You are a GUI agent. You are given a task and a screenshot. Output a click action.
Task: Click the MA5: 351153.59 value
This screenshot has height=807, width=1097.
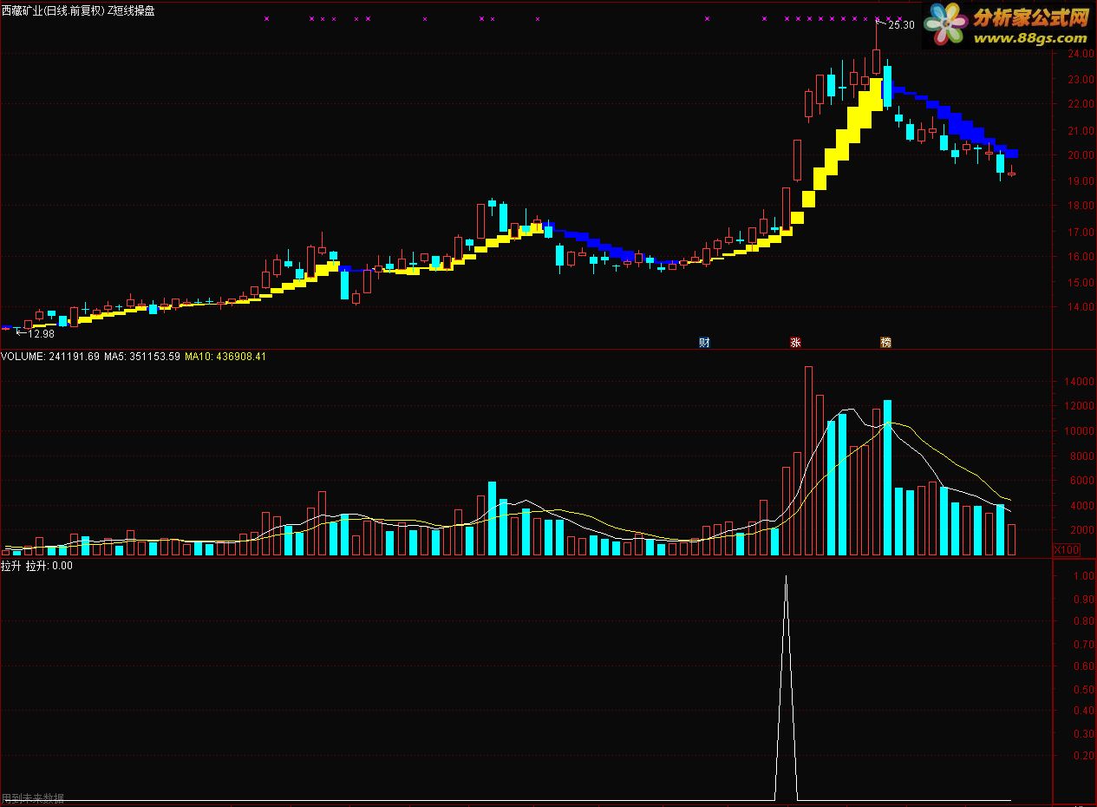click(x=141, y=357)
